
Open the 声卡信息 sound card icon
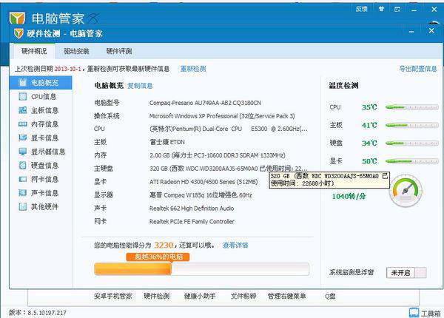(x=23, y=193)
